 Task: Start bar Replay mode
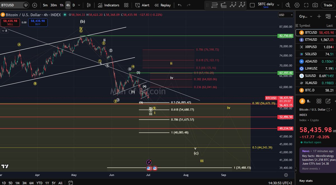tap(162, 5)
